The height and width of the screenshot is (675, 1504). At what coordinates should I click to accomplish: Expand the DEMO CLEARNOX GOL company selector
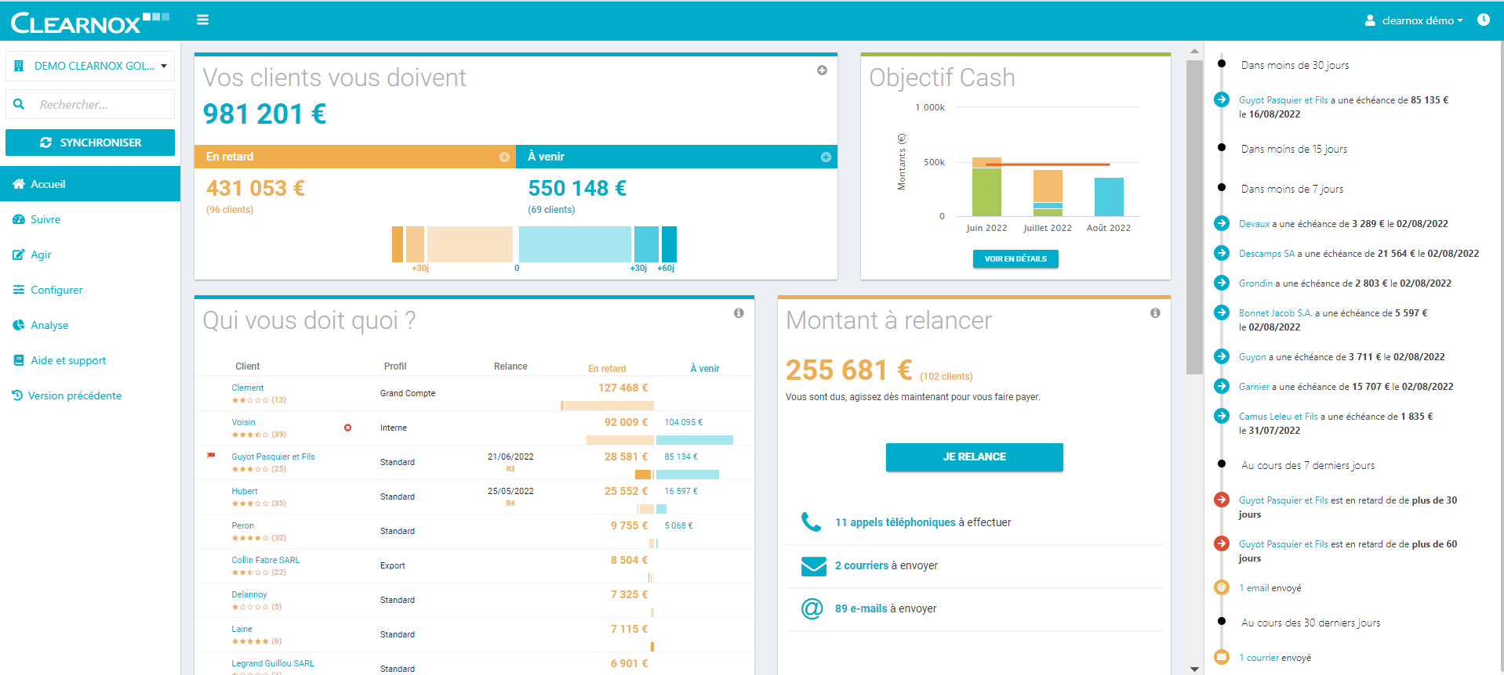90,66
